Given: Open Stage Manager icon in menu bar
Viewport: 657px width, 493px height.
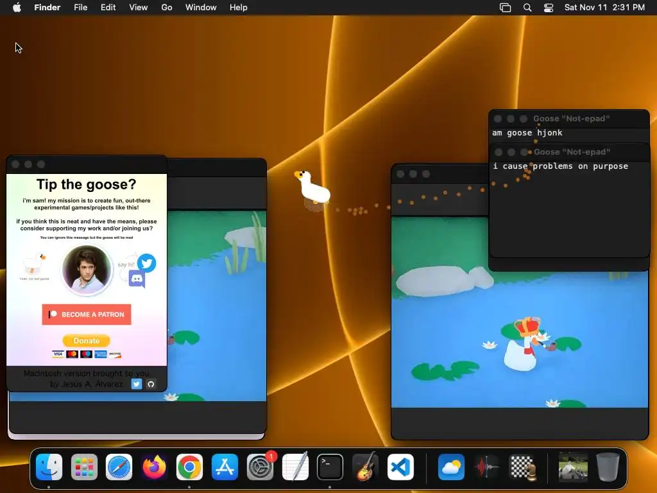Looking at the screenshot, I should 506,8.
